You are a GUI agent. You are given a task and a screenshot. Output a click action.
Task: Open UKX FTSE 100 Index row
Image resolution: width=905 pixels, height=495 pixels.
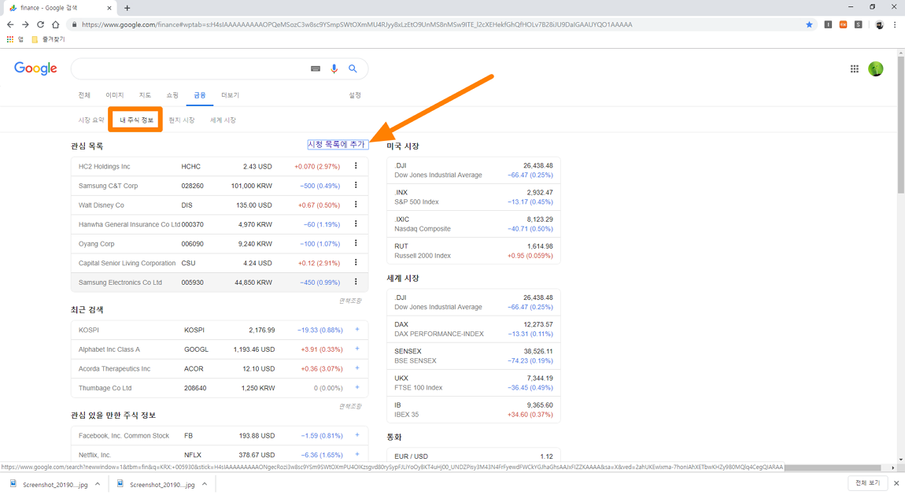pos(473,382)
